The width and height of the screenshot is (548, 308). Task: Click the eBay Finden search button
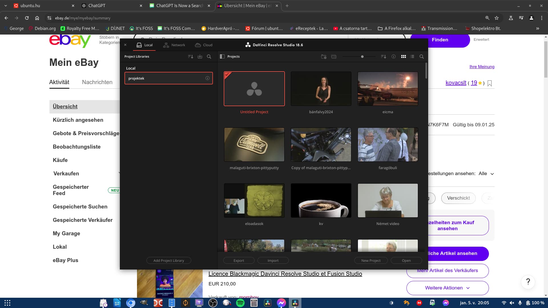click(x=440, y=40)
